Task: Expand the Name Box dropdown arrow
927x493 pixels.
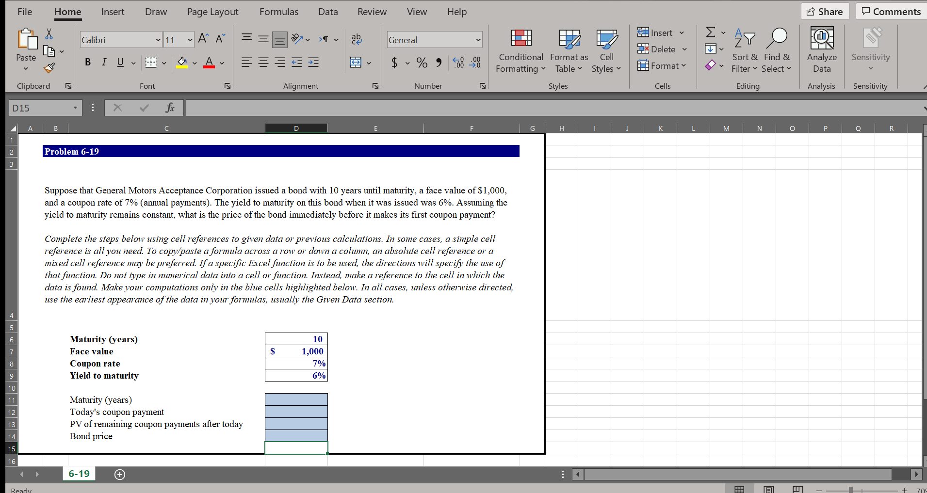Action: (75, 108)
